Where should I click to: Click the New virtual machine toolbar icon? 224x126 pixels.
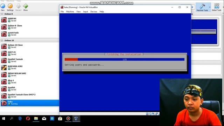pyautogui.click(x=3, y=6)
